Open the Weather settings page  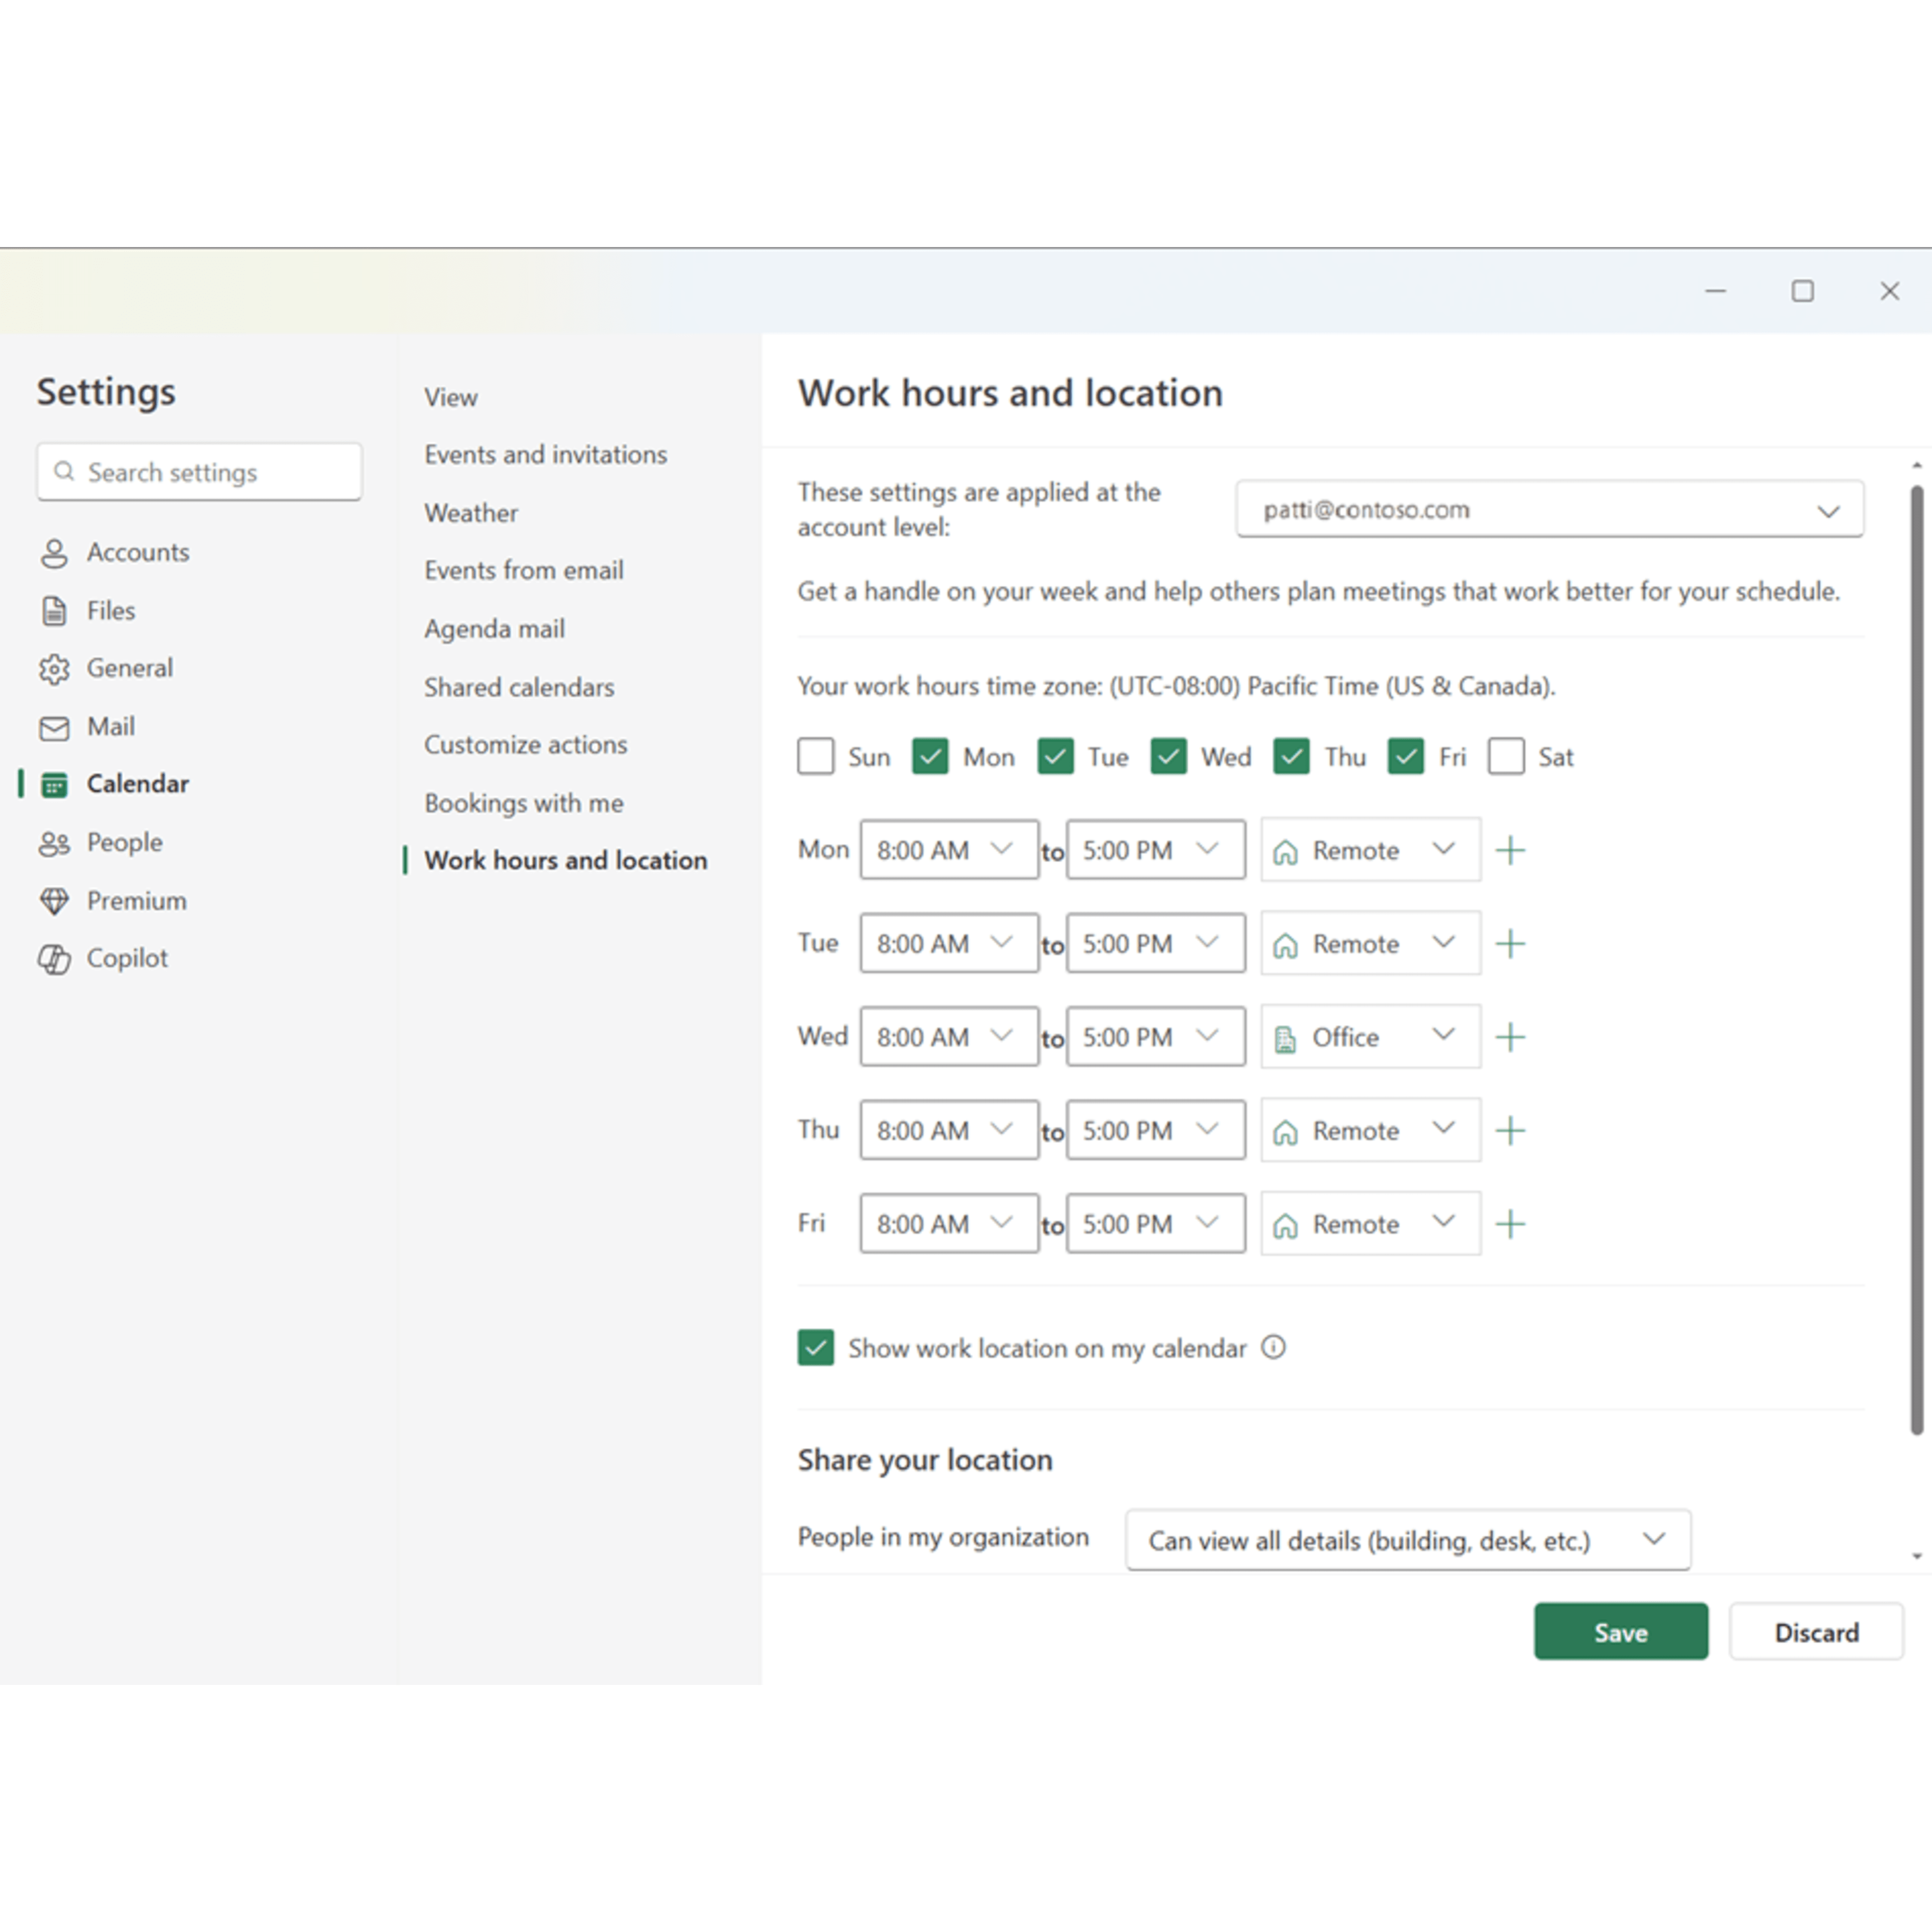click(x=471, y=513)
